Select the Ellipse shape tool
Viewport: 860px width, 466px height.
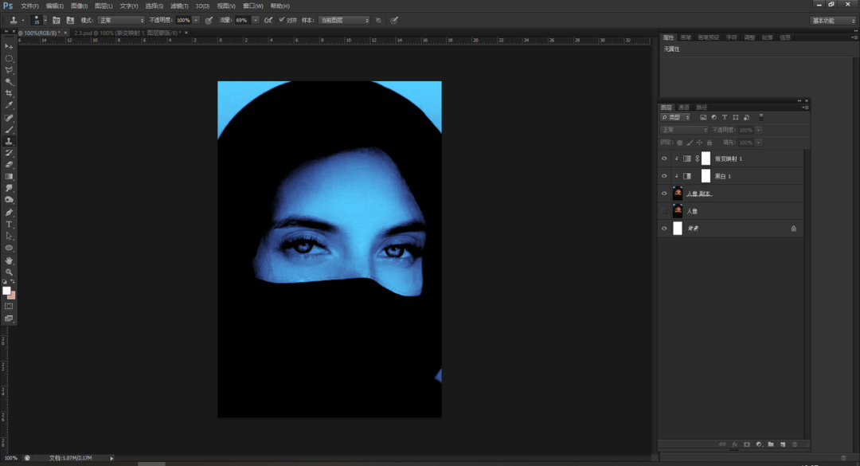(9, 248)
